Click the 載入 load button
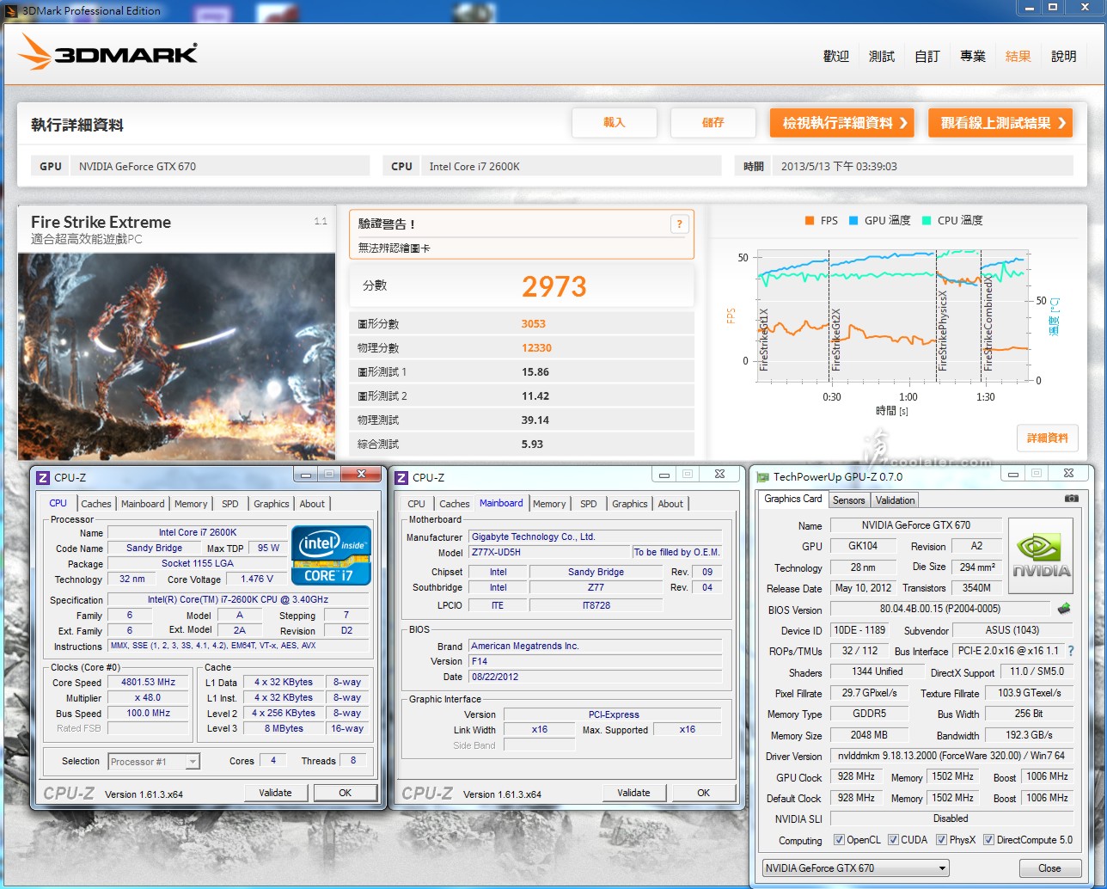 (615, 123)
